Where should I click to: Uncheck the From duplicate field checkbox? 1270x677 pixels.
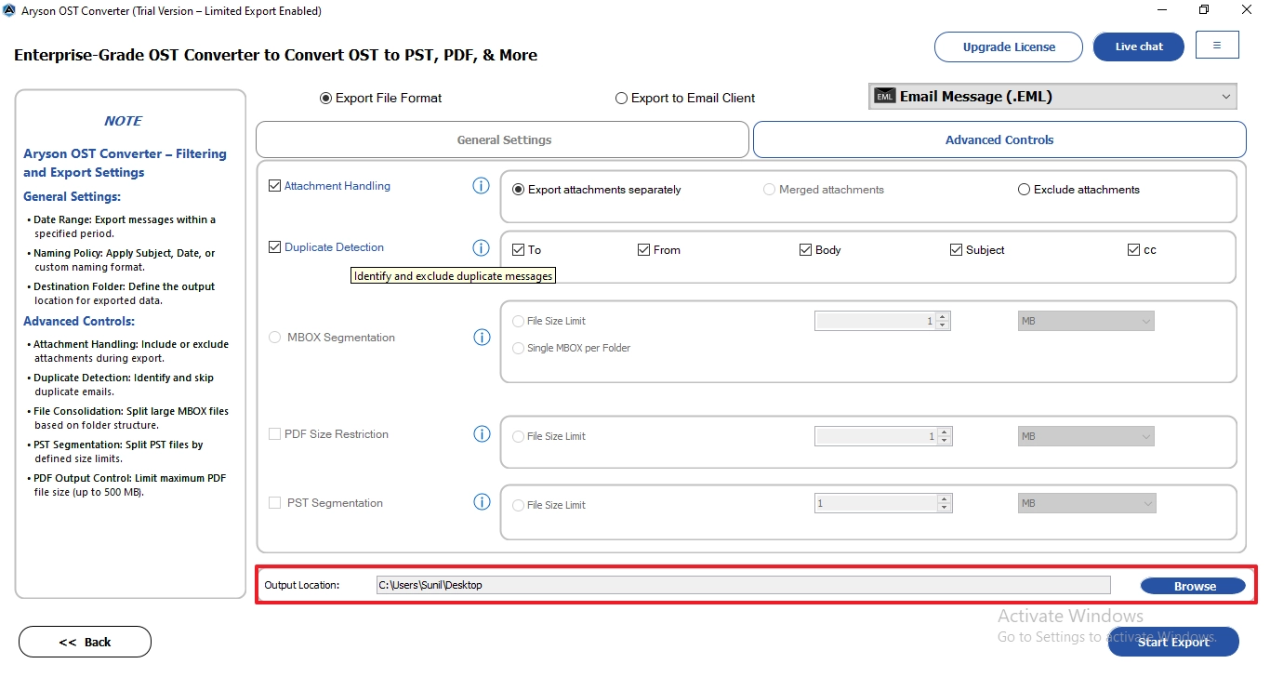coord(643,250)
